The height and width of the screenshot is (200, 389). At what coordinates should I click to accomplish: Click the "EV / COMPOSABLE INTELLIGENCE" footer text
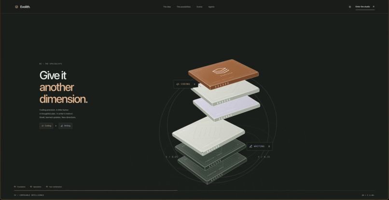(x=29, y=195)
